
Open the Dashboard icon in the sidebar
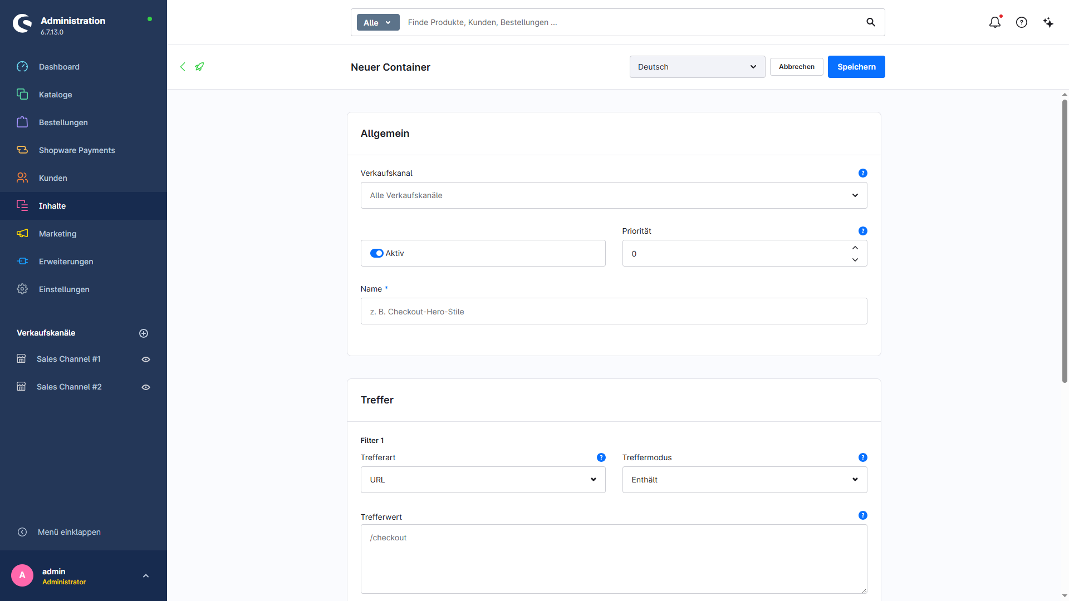pyautogui.click(x=22, y=67)
